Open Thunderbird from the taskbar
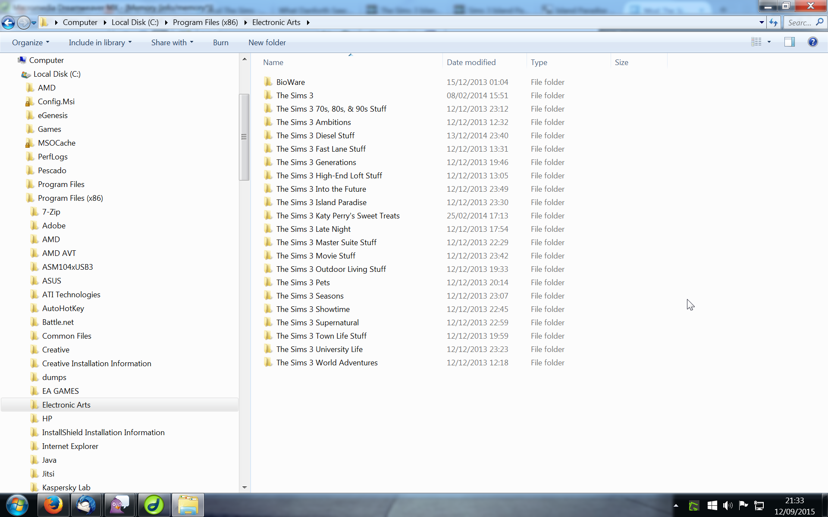 (86, 505)
